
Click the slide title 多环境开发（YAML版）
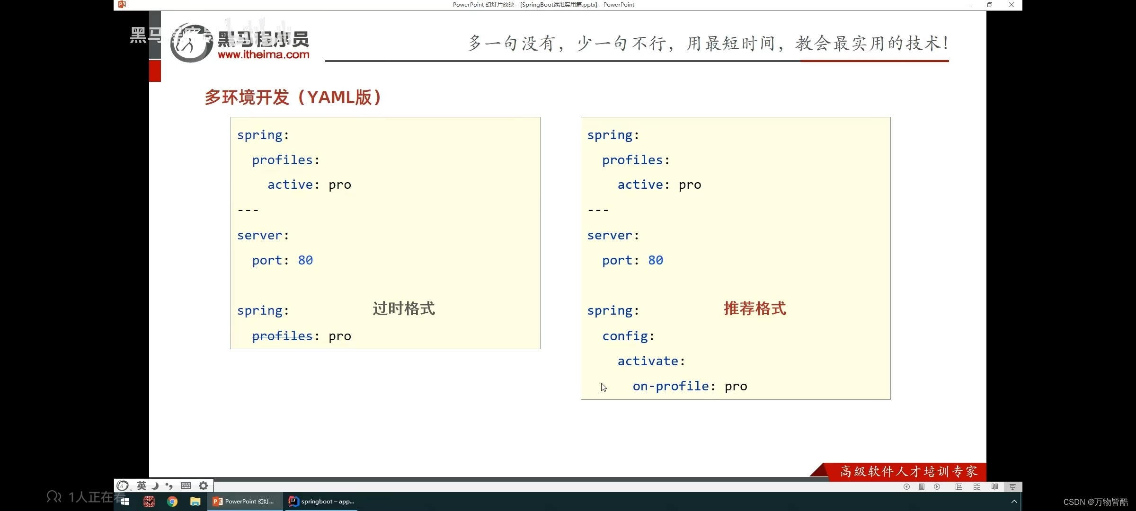(293, 97)
